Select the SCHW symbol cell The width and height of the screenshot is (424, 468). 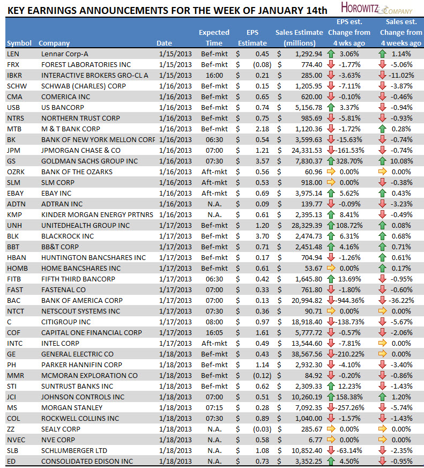(x=17, y=86)
